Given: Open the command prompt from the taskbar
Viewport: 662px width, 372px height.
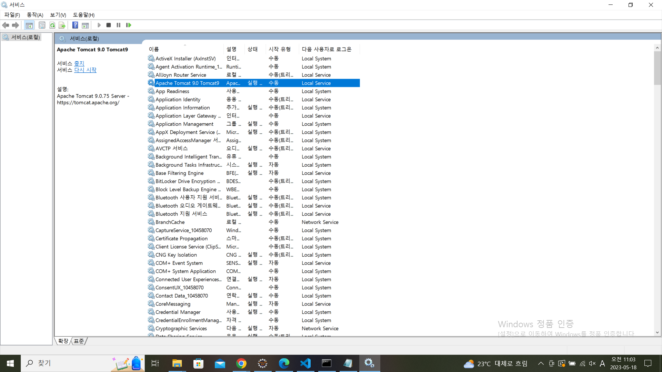Looking at the screenshot, I should (x=327, y=363).
